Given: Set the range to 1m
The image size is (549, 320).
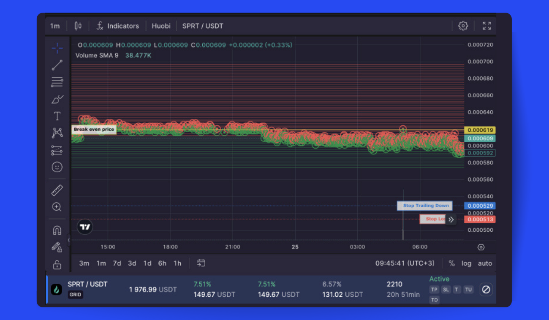Looking at the screenshot, I should coord(101,263).
